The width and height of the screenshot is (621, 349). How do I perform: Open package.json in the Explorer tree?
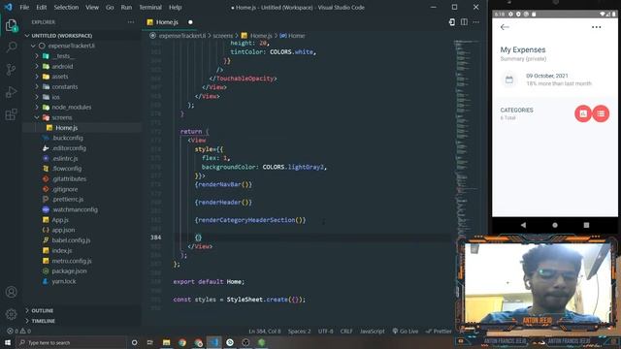coord(69,271)
